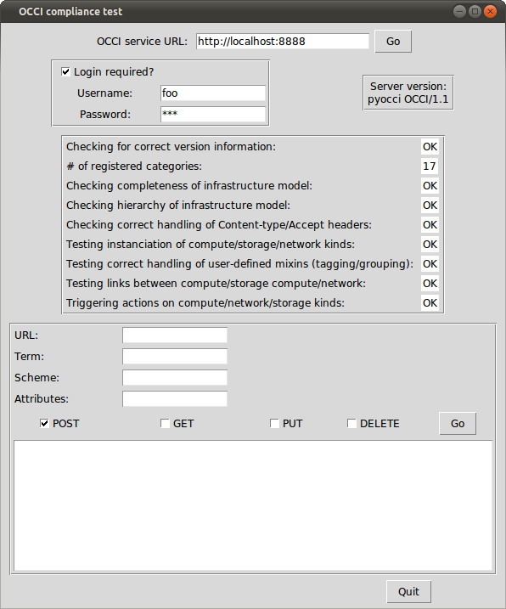Toggle the Login required checkbox
The image size is (506, 609).
point(65,72)
